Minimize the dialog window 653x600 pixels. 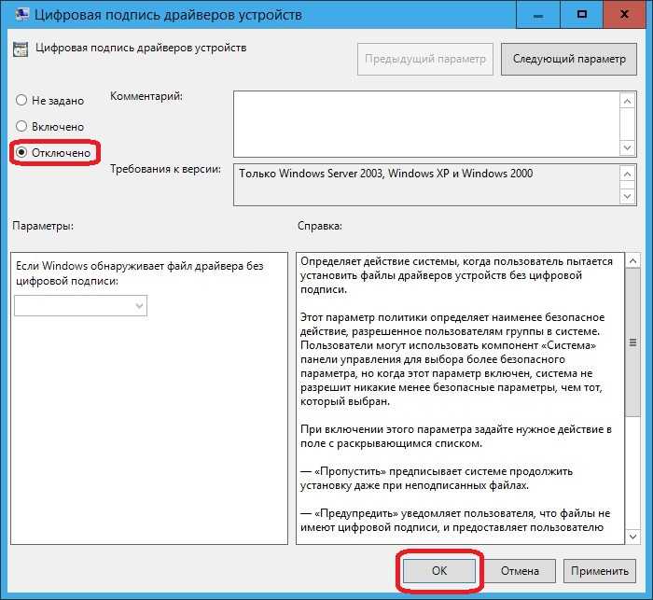coord(538,15)
